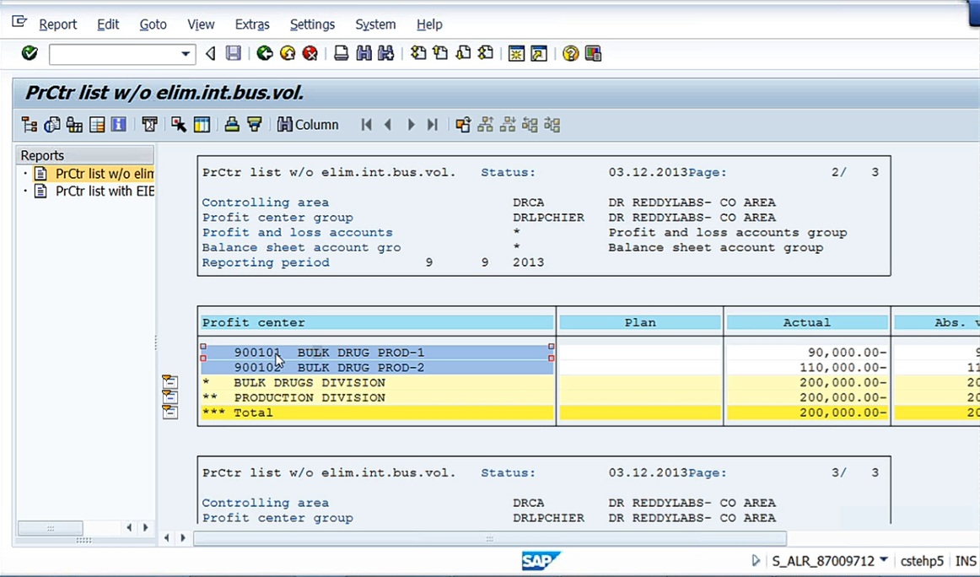The width and height of the screenshot is (980, 577).
Task: Click the yellow Exit arrow icon
Action: click(288, 54)
